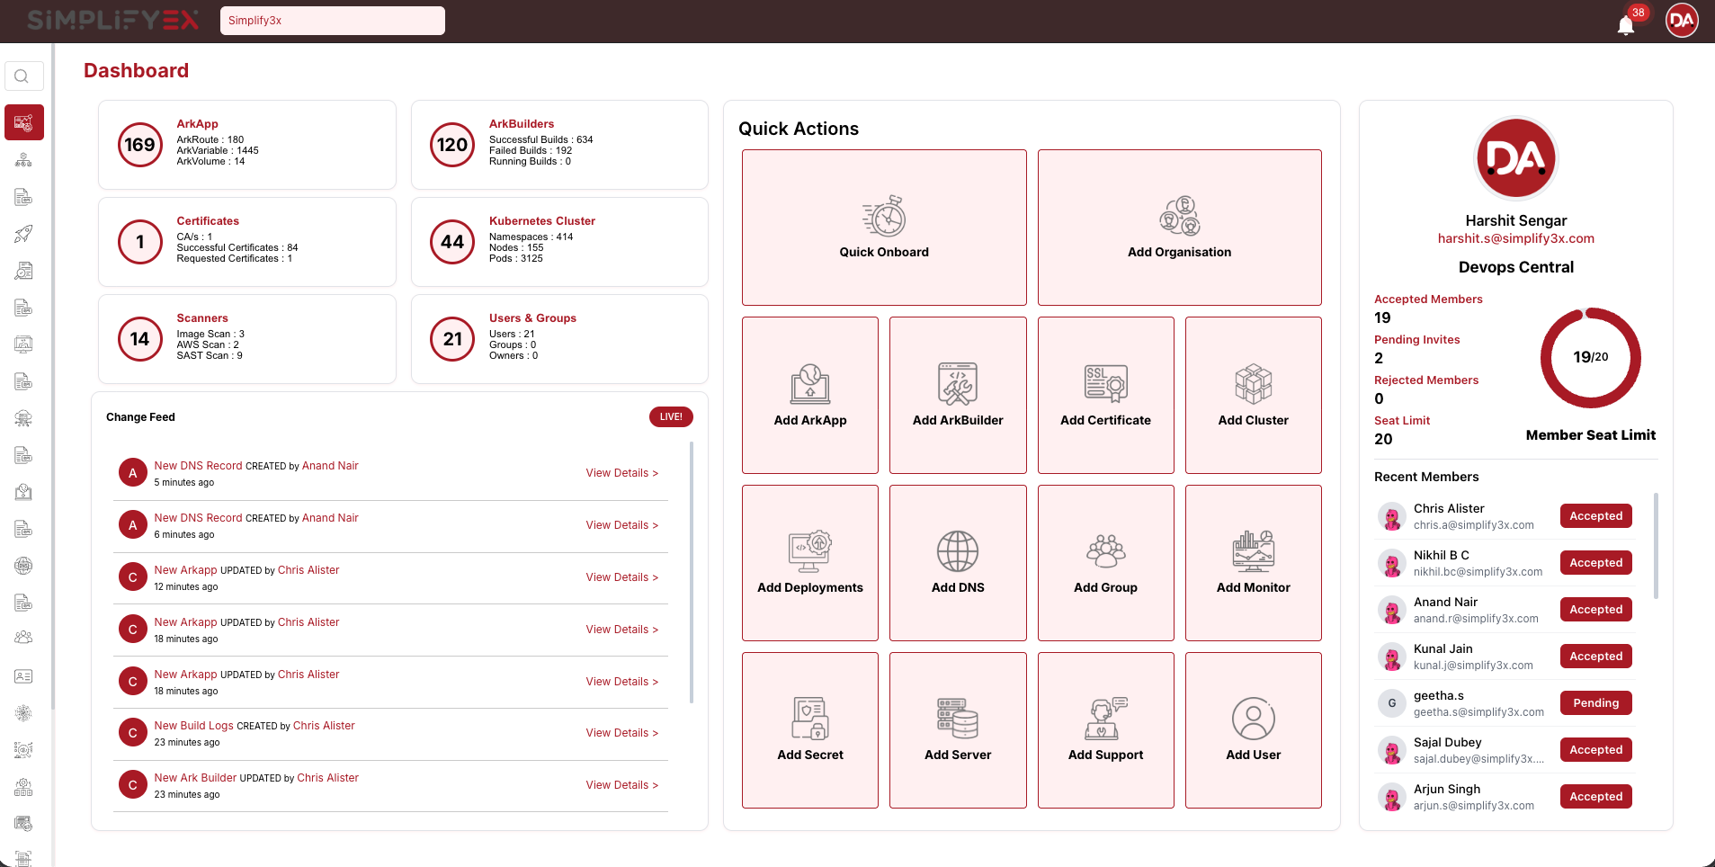1715x867 pixels.
Task: Toggle the LIVE badge on Change Feed
Action: point(671,416)
